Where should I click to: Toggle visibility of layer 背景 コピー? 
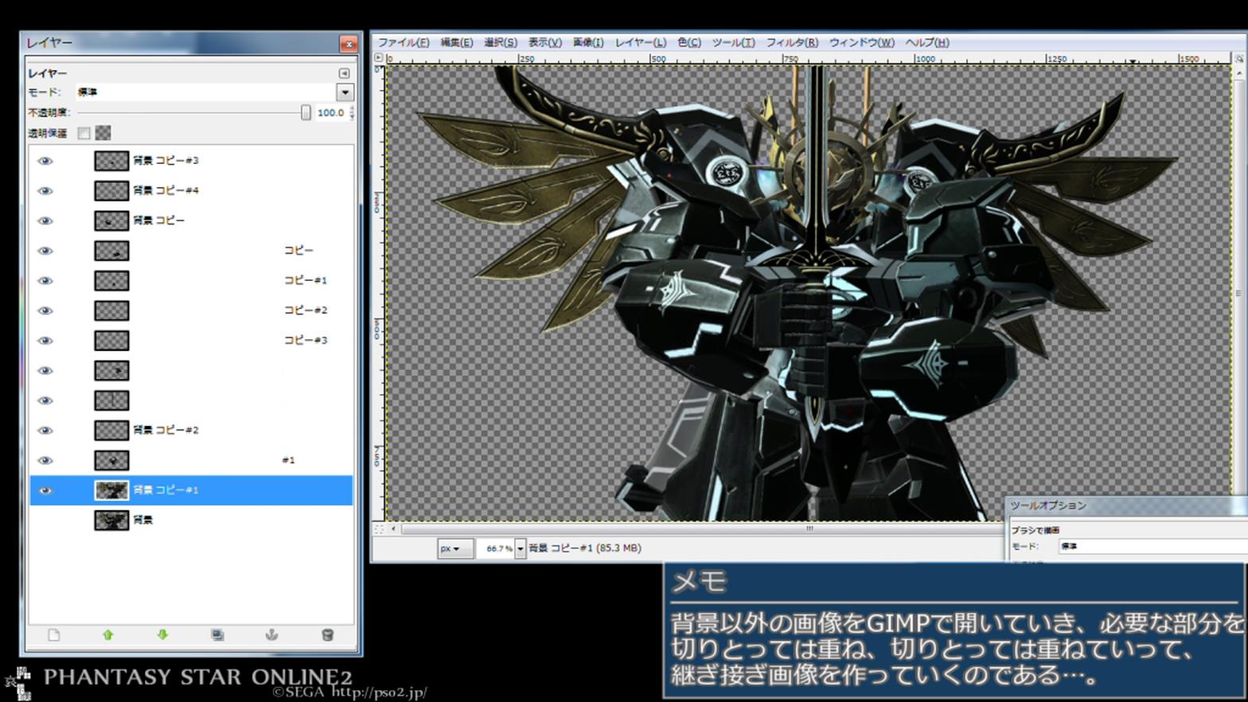pyautogui.click(x=45, y=220)
